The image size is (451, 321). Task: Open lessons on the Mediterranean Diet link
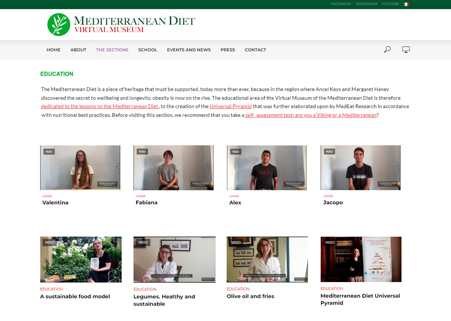click(x=99, y=106)
